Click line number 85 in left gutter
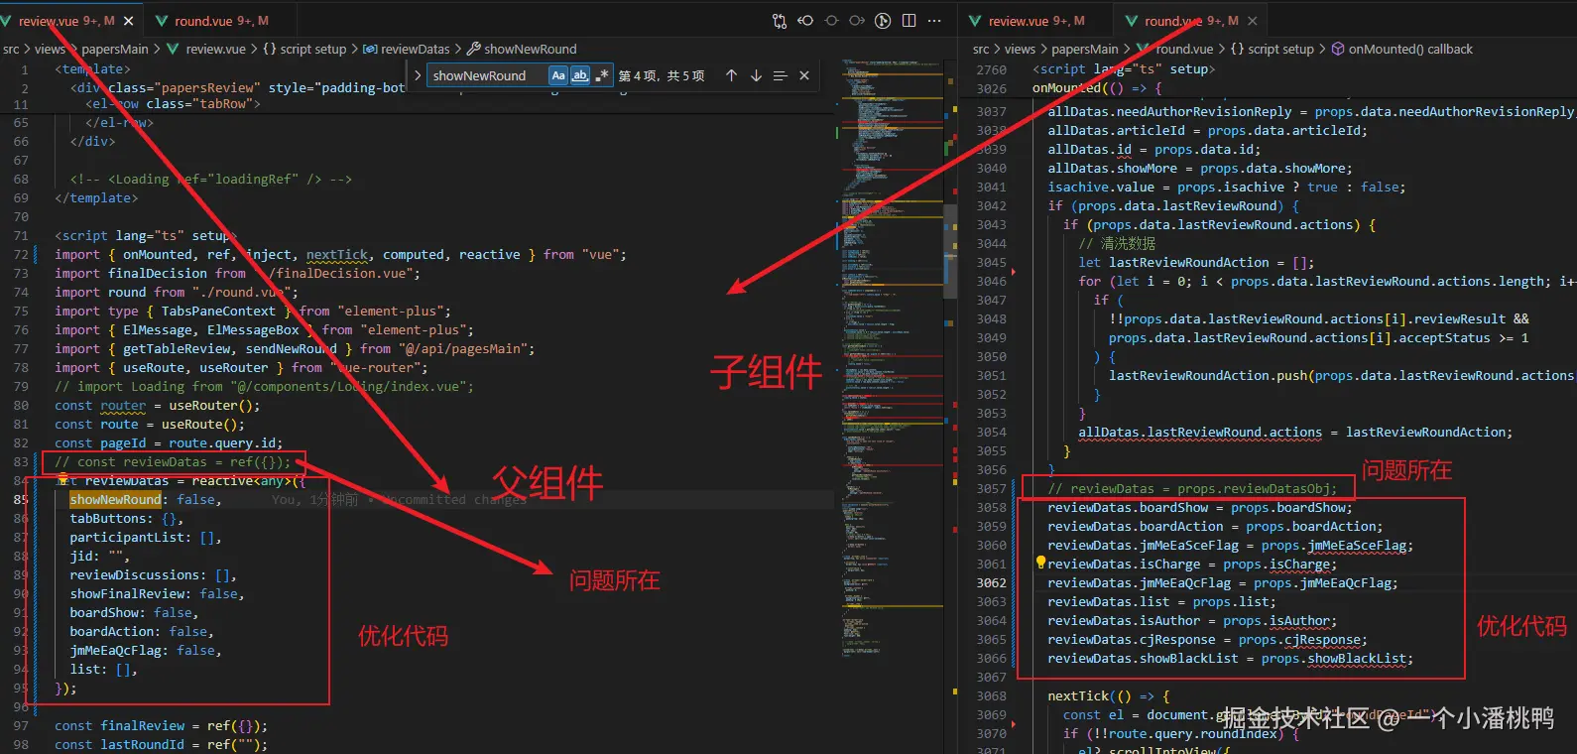The width and height of the screenshot is (1577, 754). point(21,500)
